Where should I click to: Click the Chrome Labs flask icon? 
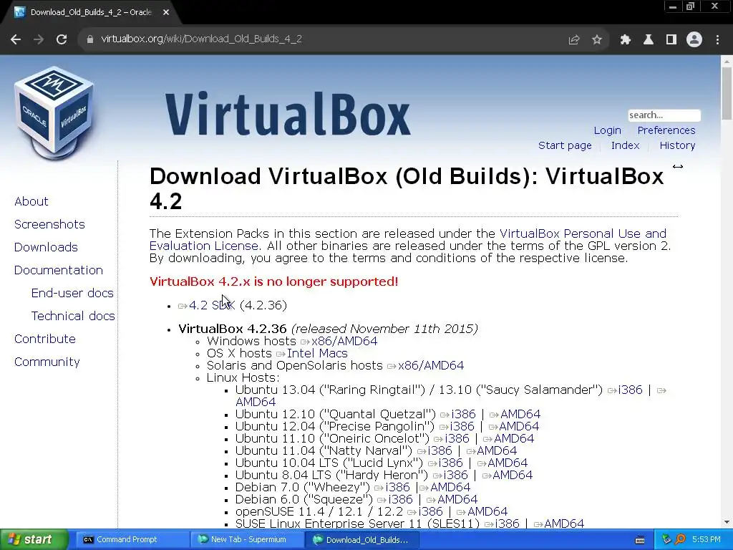point(649,40)
